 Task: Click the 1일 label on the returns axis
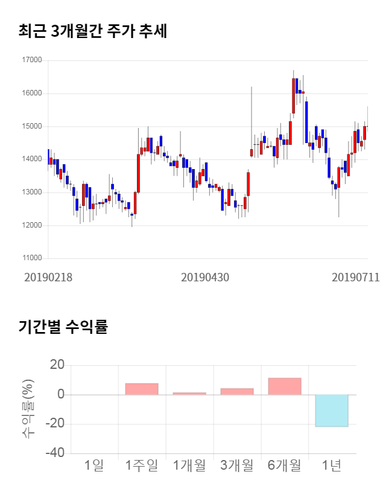point(94,465)
